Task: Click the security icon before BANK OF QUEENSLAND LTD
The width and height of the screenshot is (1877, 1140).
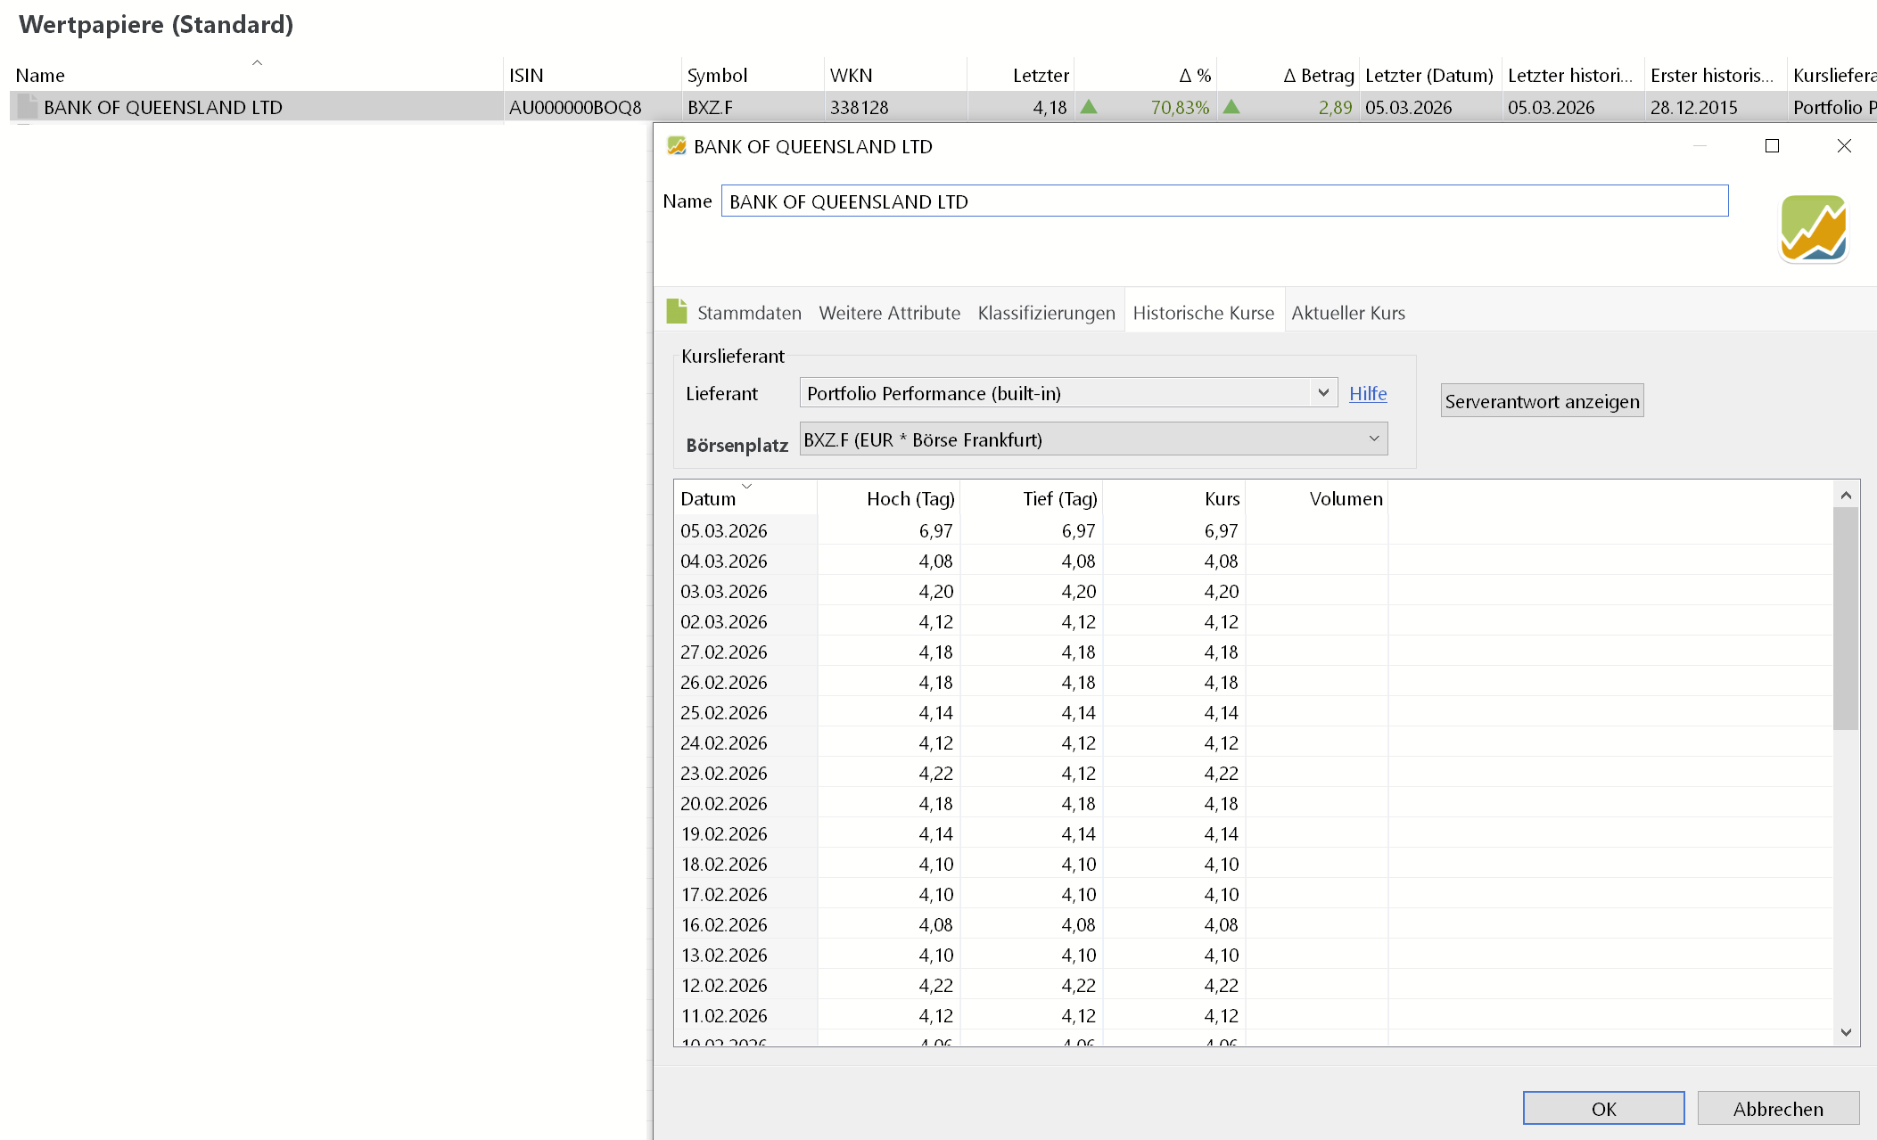Action: (28, 107)
